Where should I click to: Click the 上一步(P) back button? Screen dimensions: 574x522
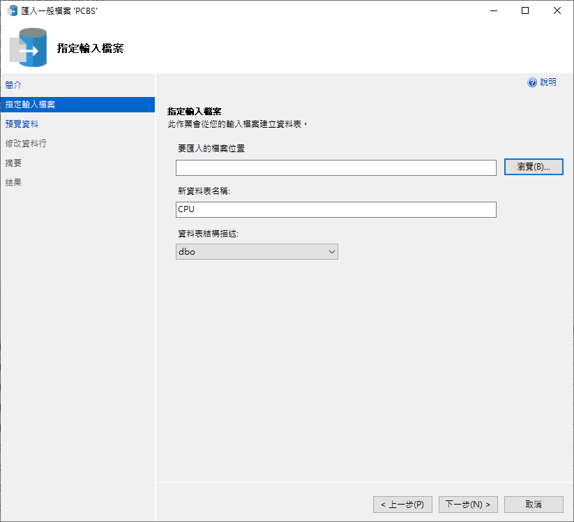402,504
